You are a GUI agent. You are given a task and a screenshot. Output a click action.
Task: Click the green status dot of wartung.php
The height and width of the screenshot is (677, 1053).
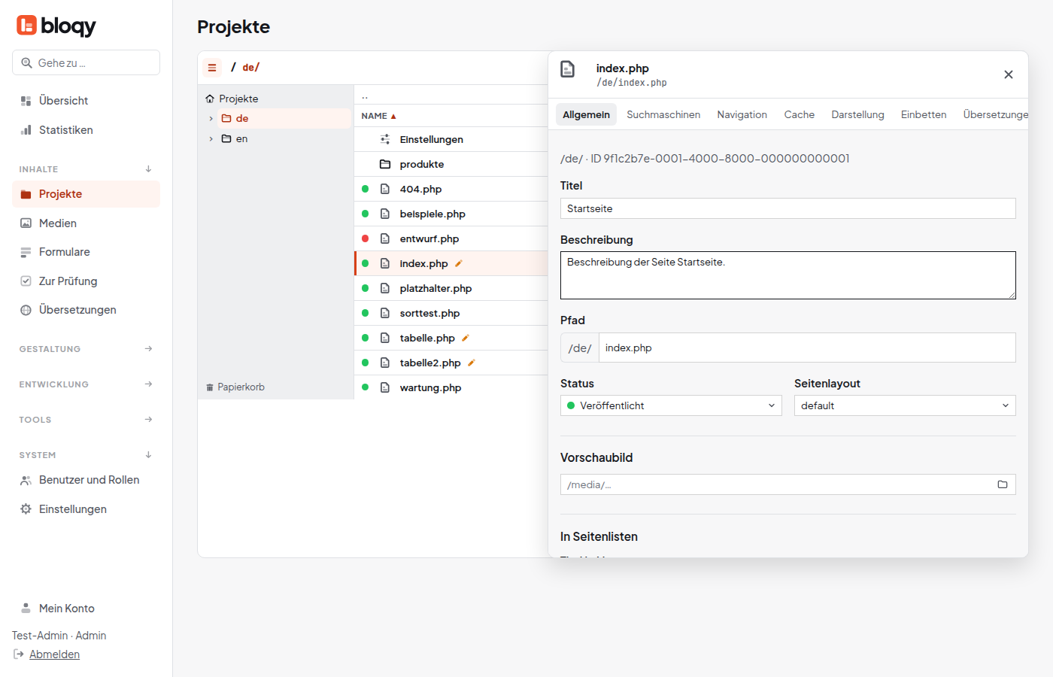tap(366, 387)
